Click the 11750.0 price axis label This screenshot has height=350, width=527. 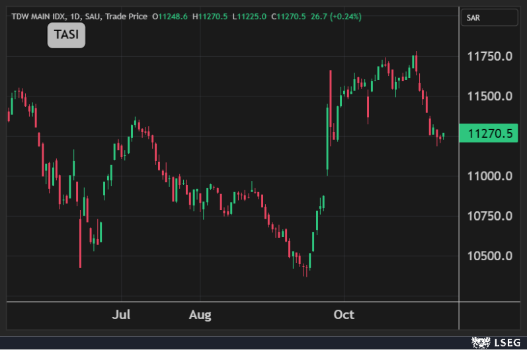pyautogui.click(x=490, y=57)
